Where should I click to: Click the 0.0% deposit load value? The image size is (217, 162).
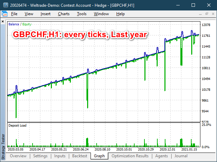(205, 147)
